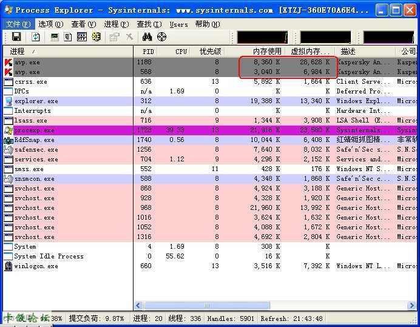The height and width of the screenshot is (327, 420).
Task: Open the 进程(P) menu
Action: point(117,24)
